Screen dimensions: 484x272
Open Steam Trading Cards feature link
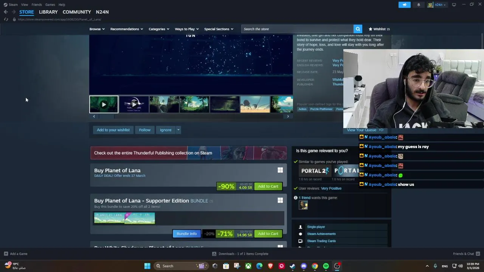click(321, 241)
